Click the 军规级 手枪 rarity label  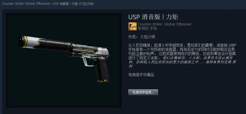pyautogui.click(x=147, y=28)
